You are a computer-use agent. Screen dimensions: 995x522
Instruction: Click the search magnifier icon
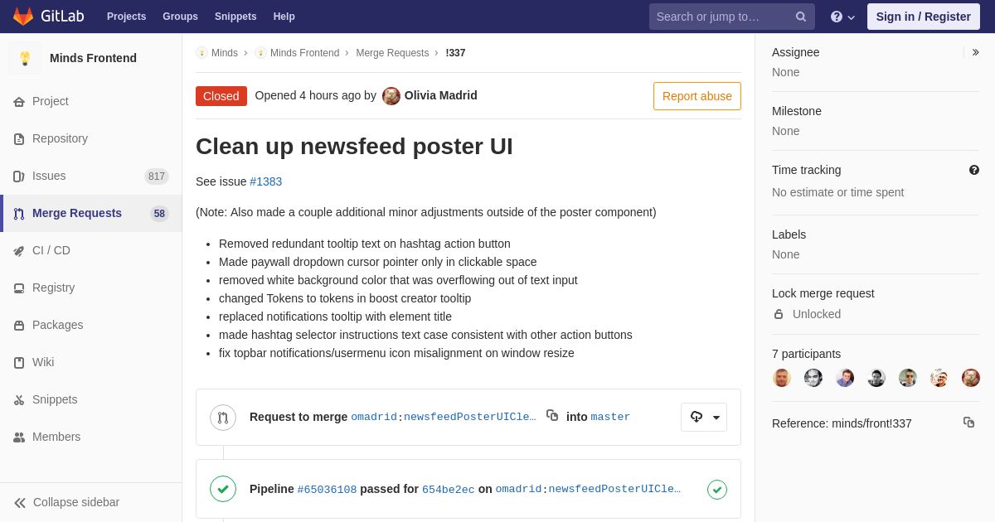point(801,17)
